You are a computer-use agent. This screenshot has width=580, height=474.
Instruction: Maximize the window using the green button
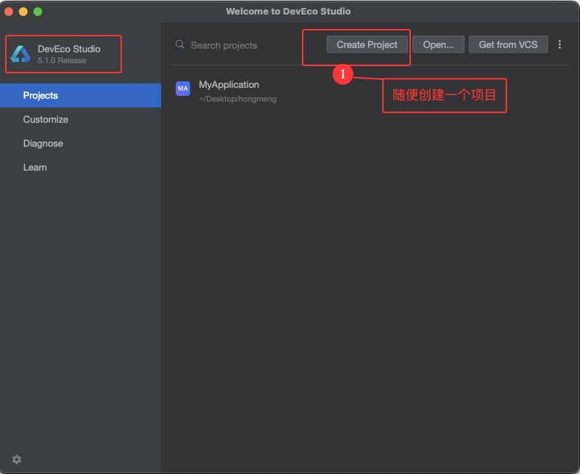click(x=38, y=11)
